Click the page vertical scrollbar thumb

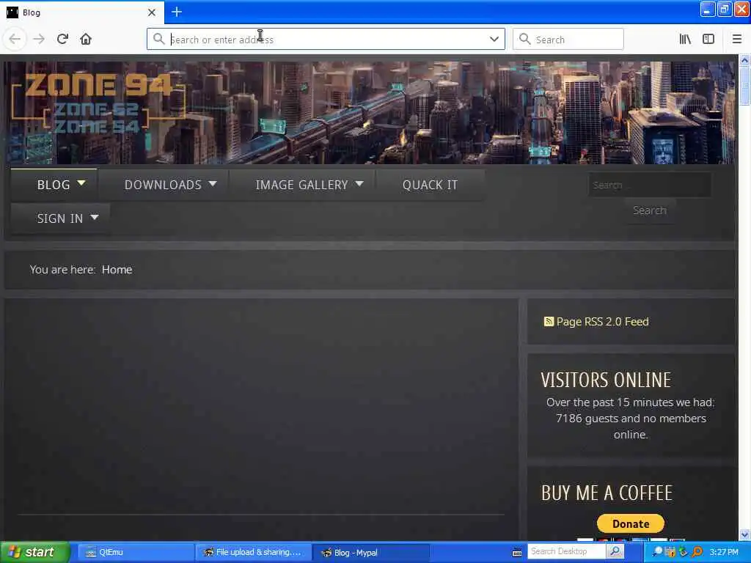tap(744, 85)
